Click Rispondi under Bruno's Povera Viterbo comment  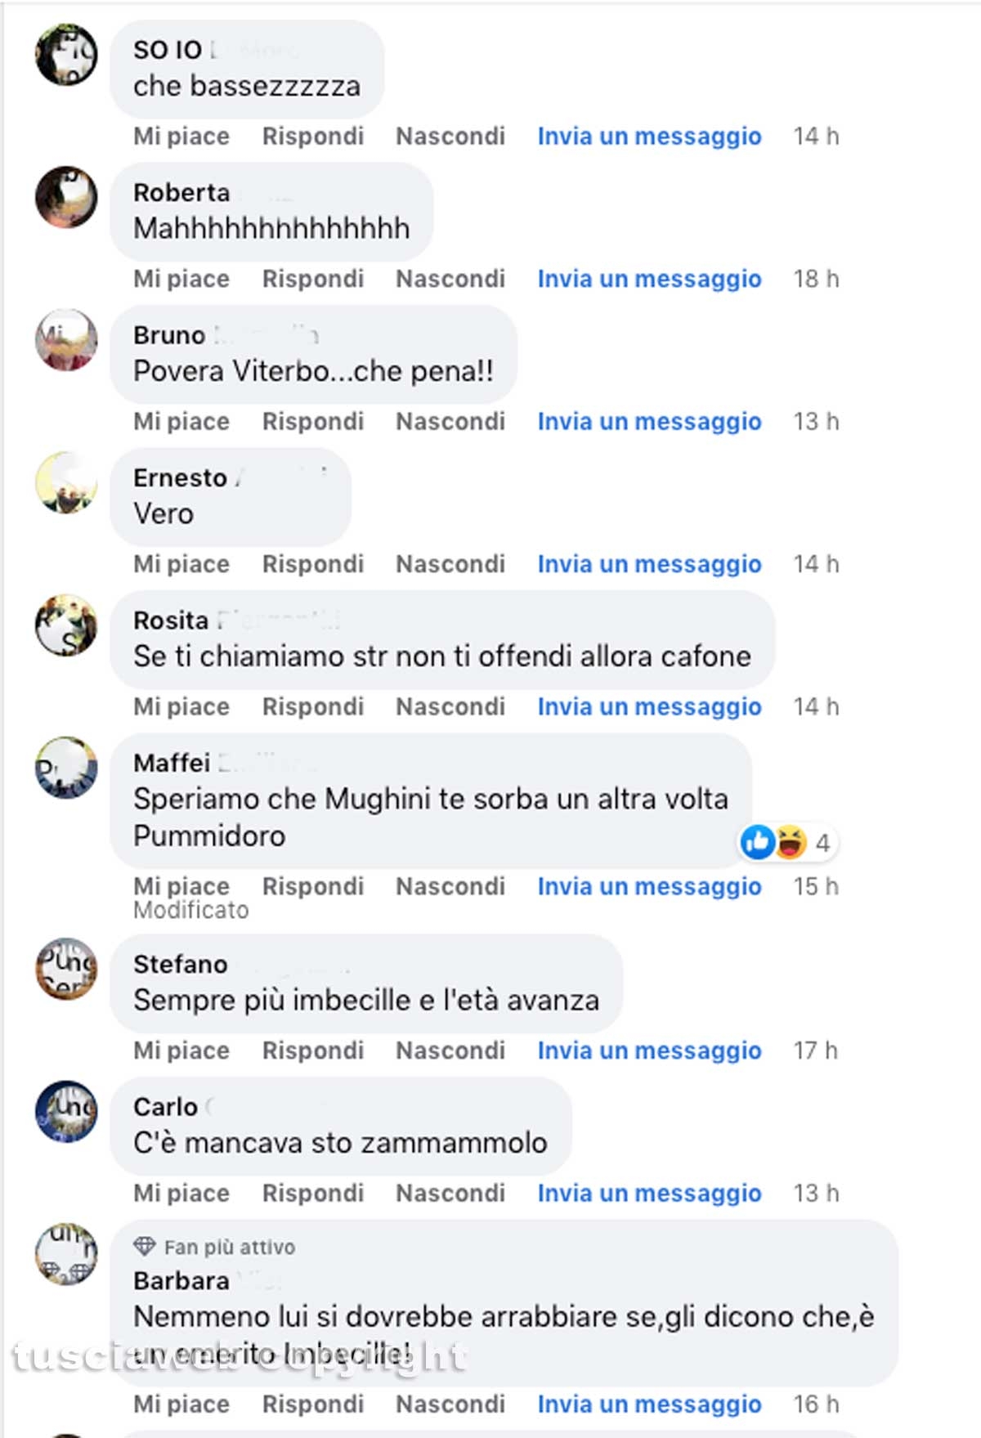click(x=313, y=421)
